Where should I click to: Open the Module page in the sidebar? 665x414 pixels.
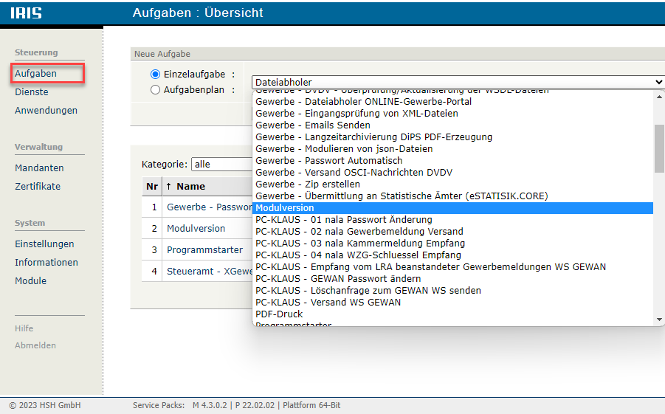[x=30, y=281]
